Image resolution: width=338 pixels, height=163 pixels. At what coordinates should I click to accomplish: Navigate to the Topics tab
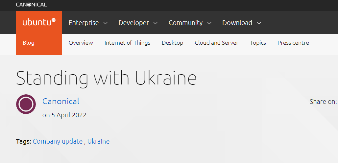[x=258, y=43]
